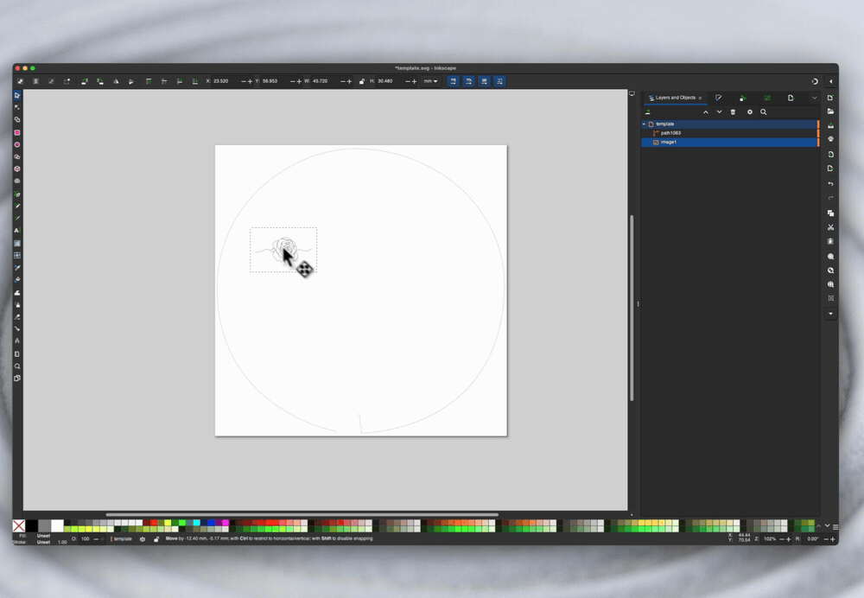The width and height of the screenshot is (864, 598).
Task: Select the Spiral tool
Action: [17, 181]
